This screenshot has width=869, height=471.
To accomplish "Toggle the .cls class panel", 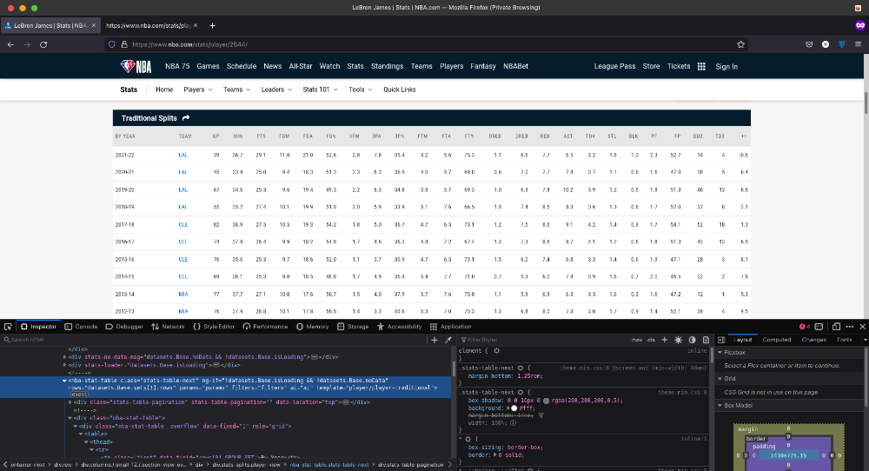I will click(651, 340).
